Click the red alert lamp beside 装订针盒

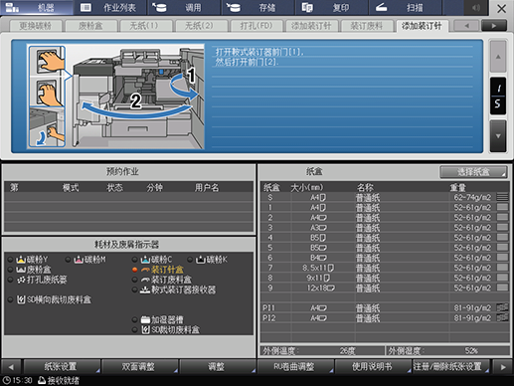(134, 270)
